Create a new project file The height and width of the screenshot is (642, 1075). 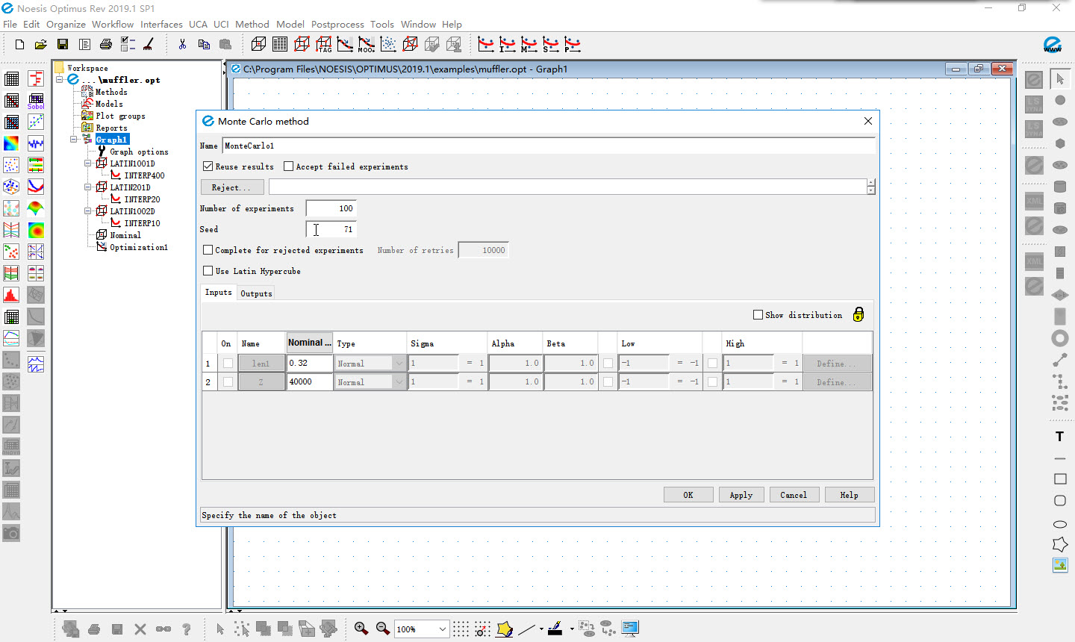coord(19,45)
